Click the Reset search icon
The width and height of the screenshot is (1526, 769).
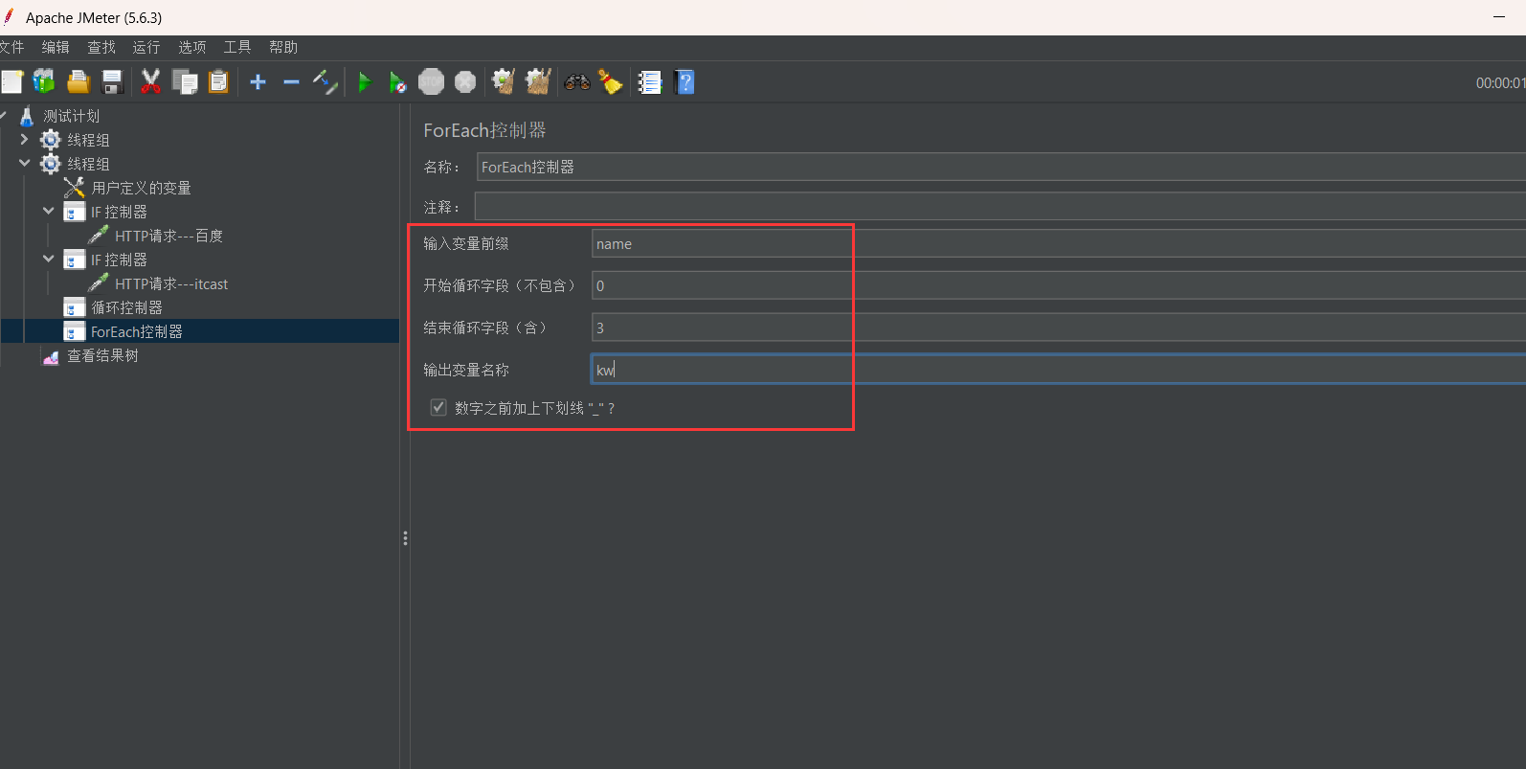coord(611,82)
